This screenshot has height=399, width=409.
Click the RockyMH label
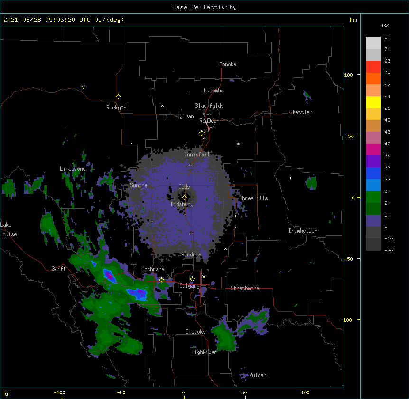(116, 108)
